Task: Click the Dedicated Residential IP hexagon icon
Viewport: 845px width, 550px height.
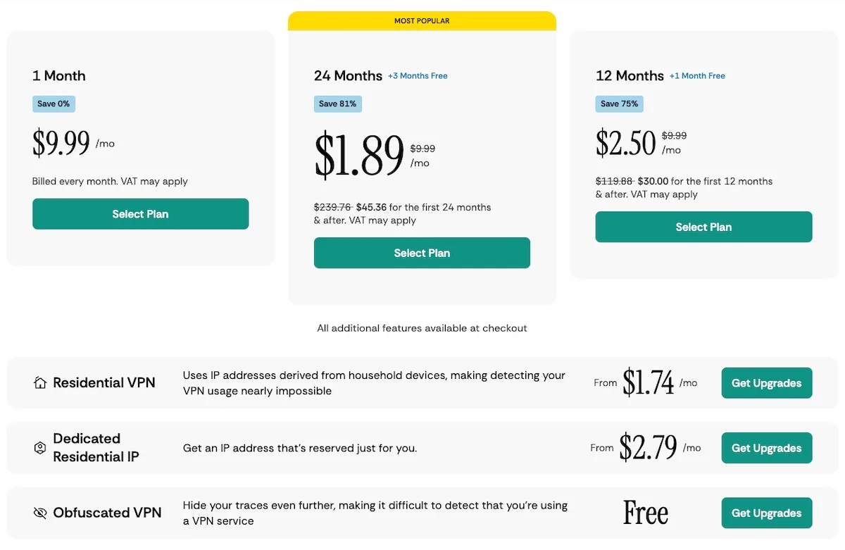Action: pyautogui.click(x=40, y=448)
